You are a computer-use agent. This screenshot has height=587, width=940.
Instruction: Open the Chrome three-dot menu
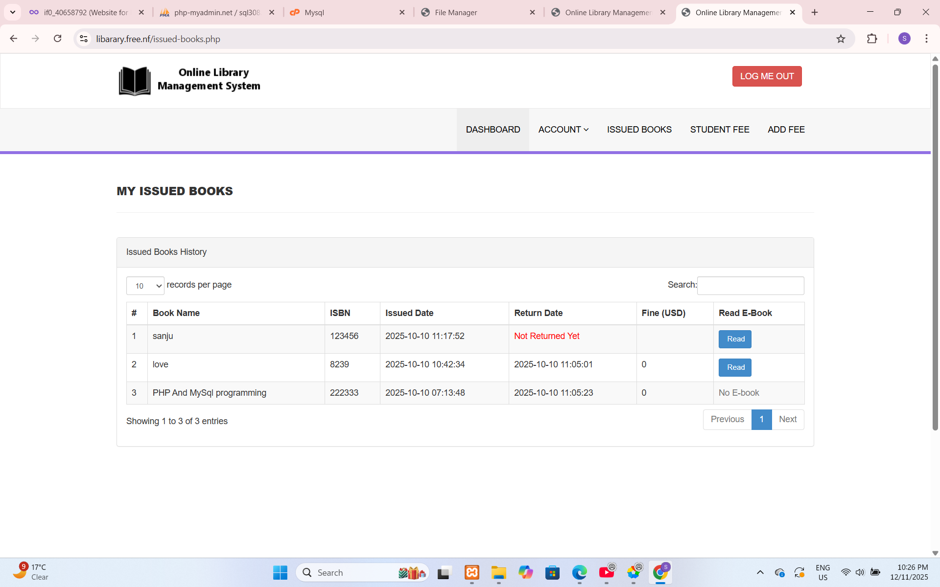pos(926,39)
